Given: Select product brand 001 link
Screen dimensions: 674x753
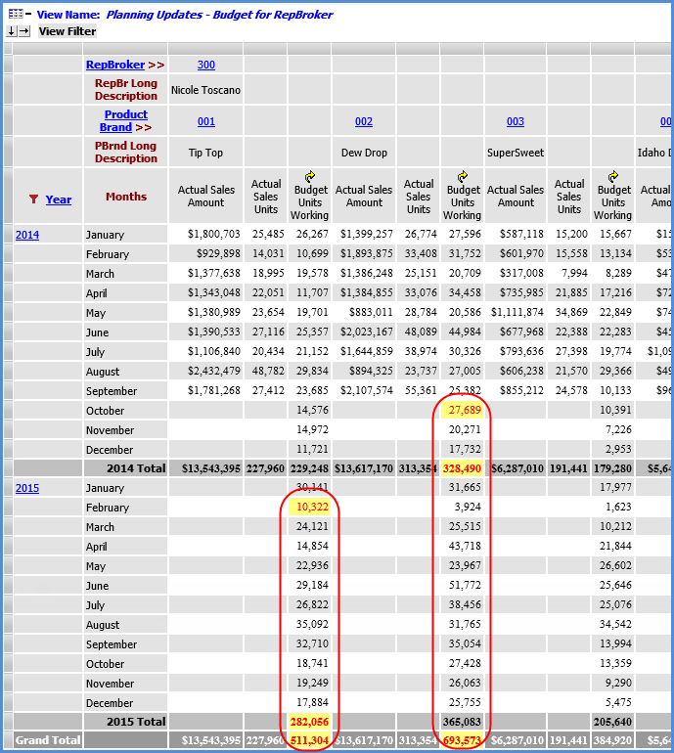Looking at the screenshot, I should coord(205,122).
